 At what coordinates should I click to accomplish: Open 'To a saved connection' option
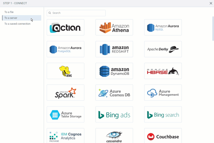tap(22, 24)
